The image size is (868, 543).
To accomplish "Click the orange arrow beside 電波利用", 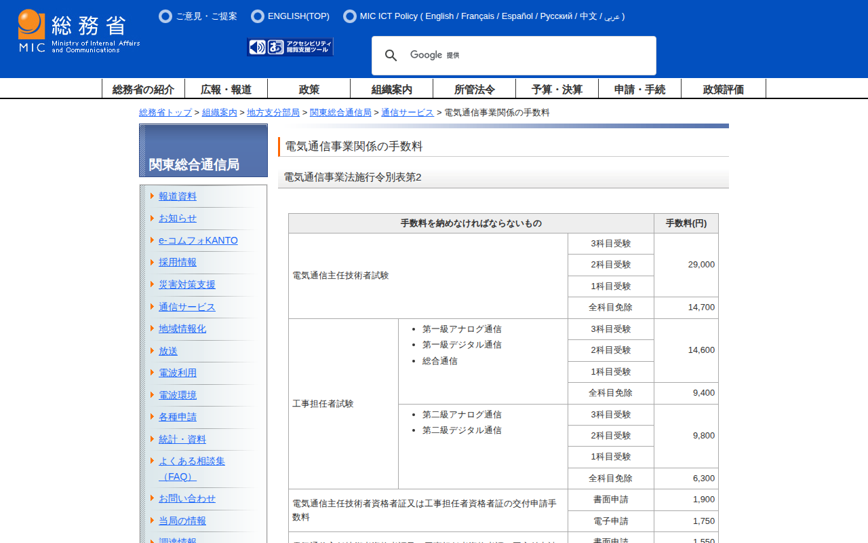I will 153,373.
